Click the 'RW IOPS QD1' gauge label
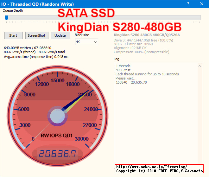This screenshot has width=209, height=177. 56,136
